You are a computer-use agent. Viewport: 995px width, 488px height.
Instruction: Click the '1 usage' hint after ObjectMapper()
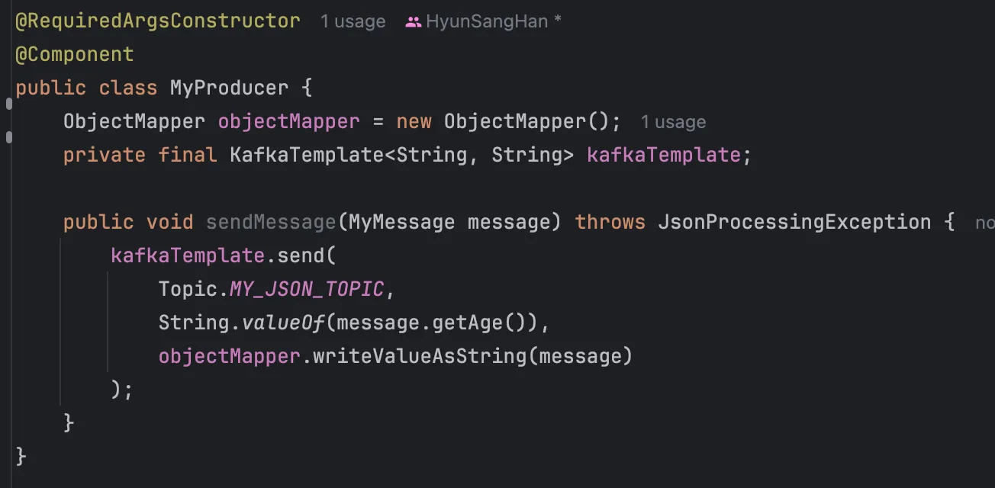tap(673, 122)
